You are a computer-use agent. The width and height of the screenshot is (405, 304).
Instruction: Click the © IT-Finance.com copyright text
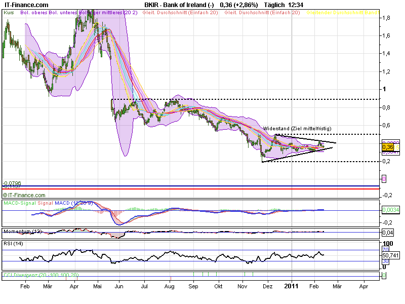(x=24, y=195)
